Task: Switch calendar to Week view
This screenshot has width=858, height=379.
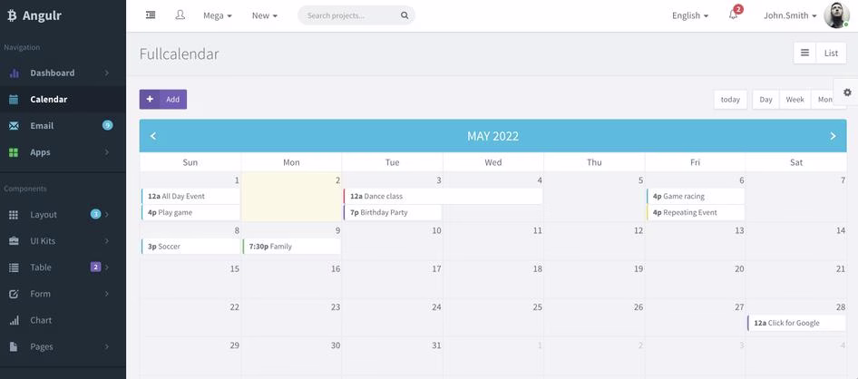Action: [795, 100]
